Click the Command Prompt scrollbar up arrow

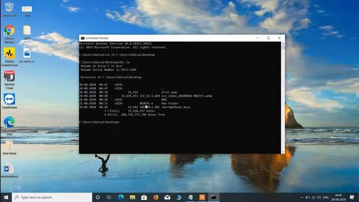click(283, 44)
